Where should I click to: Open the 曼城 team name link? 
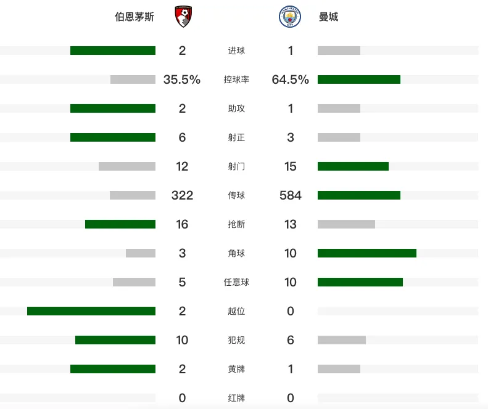point(328,17)
